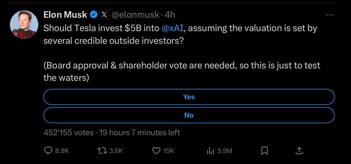Click the 5.9M views count

pos(225,151)
